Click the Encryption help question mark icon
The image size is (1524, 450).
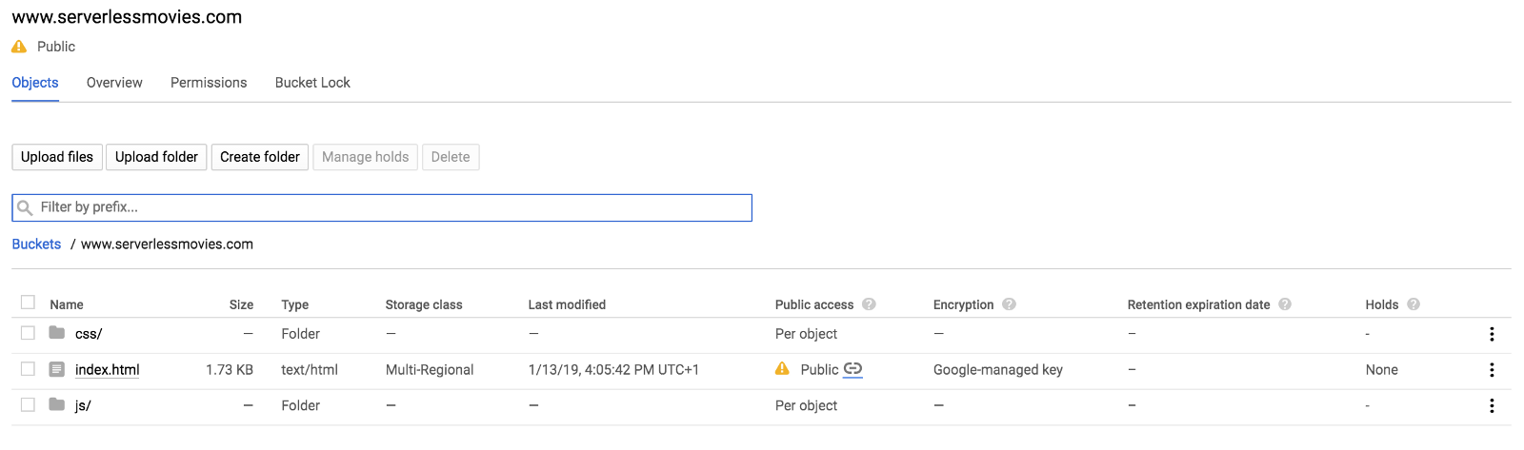[1009, 304]
